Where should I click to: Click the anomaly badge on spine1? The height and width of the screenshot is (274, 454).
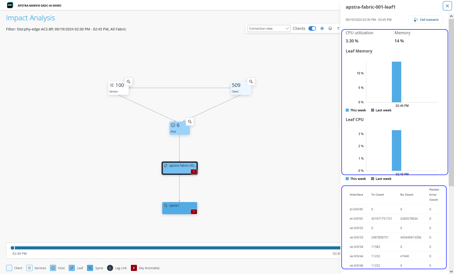pos(194,211)
